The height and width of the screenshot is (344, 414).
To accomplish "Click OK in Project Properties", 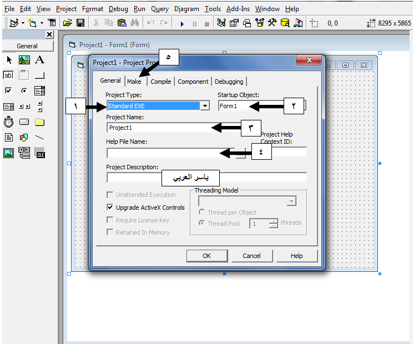I will [x=207, y=256].
